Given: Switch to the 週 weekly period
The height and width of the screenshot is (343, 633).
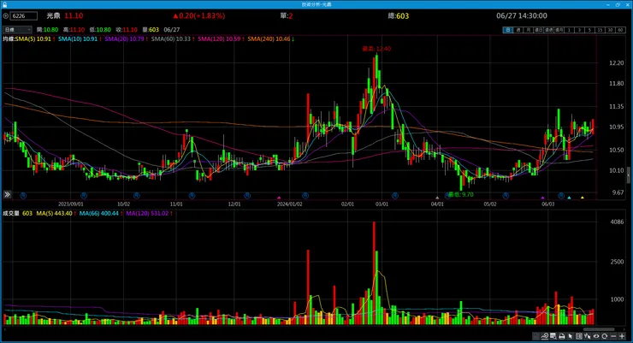Looking at the screenshot, I should point(518,30).
